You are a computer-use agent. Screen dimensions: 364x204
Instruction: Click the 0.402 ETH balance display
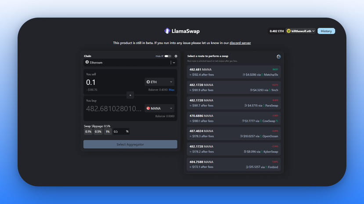point(277,31)
